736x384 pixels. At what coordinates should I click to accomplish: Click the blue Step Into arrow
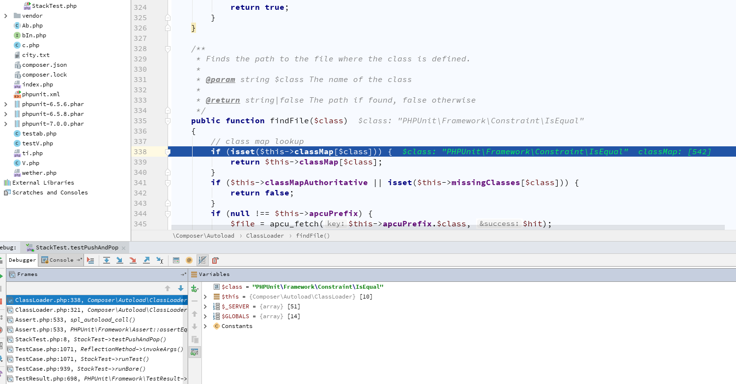coord(119,260)
